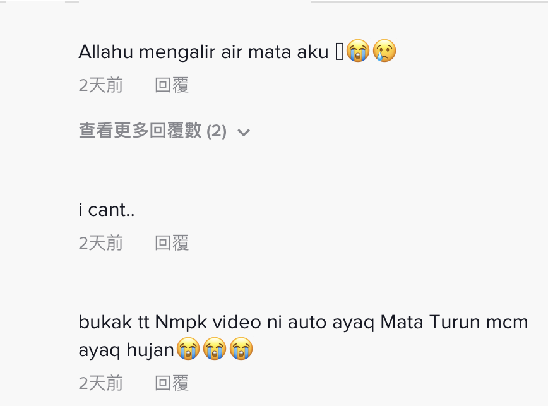Click 回覆 under the "i cant.." comment
548x406 pixels.
click(x=172, y=243)
